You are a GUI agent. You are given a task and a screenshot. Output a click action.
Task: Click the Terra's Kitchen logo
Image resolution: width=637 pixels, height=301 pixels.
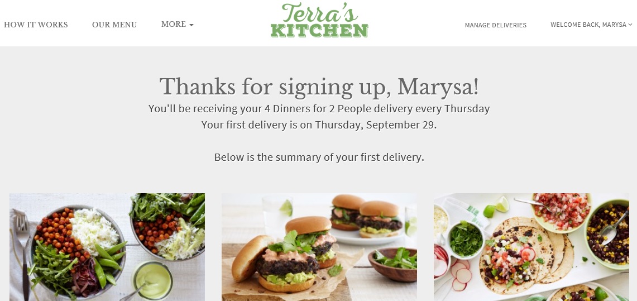(319, 20)
